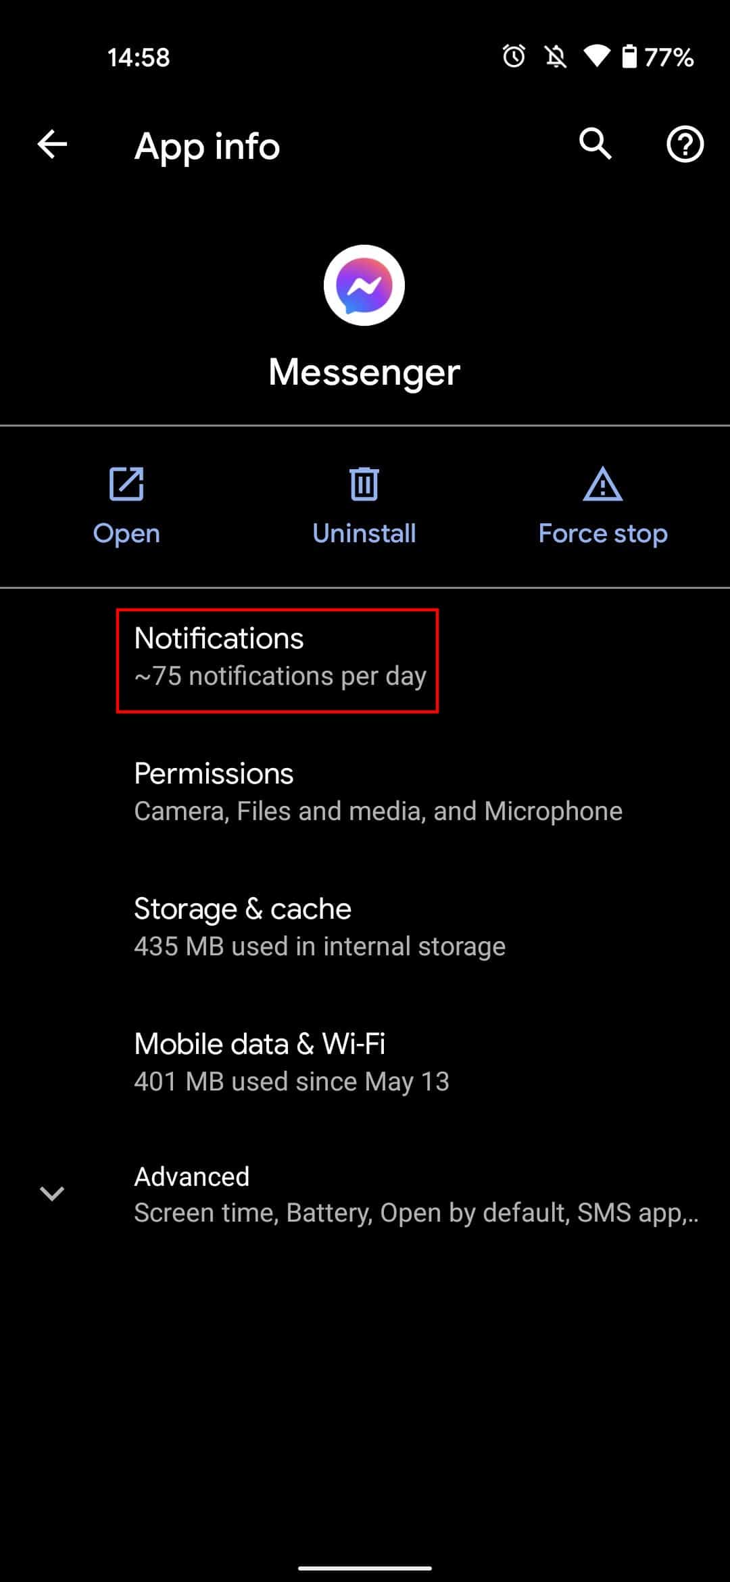Tap the back arrow icon
730x1582 pixels.
click(52, 144)
